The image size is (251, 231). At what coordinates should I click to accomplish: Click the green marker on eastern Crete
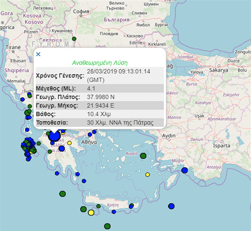(132, 205)
